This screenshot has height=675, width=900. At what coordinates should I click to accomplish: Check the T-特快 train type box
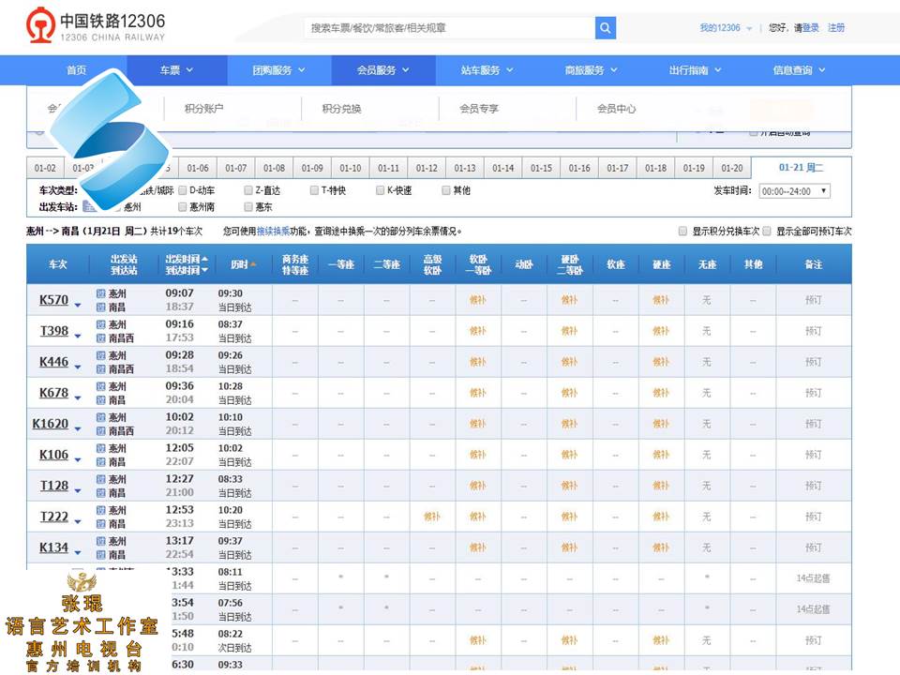(x=314, y=190)
